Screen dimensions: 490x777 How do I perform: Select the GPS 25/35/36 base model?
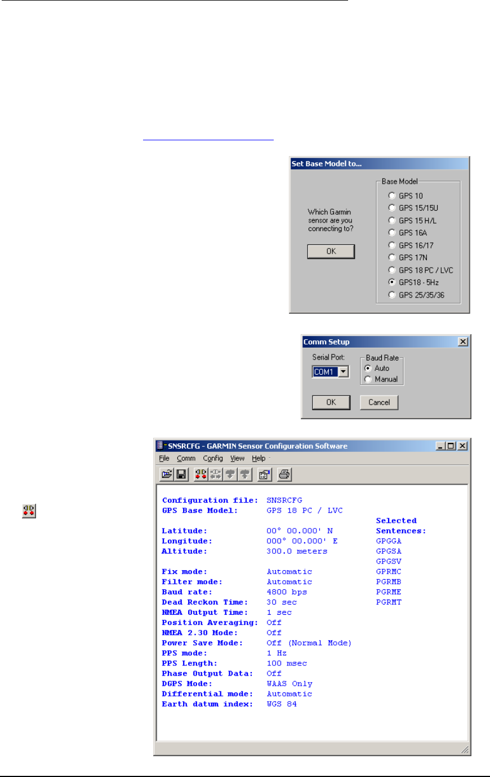392,295
